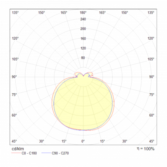
Task: Click the 240 radial scale label
Action: click(x=83, y=19)
